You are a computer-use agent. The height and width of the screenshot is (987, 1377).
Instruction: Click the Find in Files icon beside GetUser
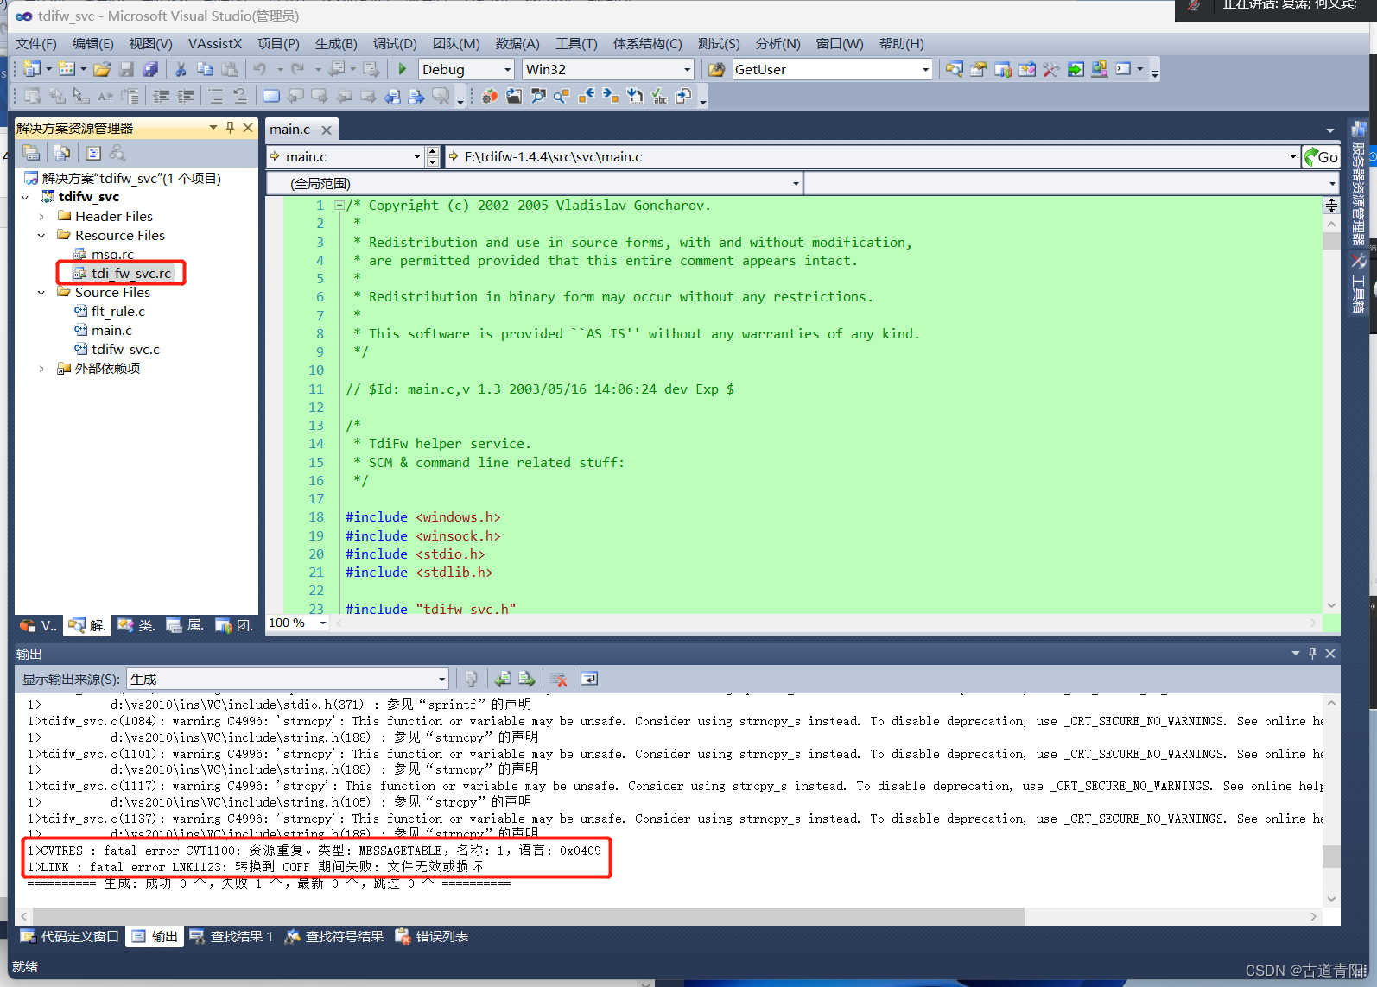coord(716,69)
